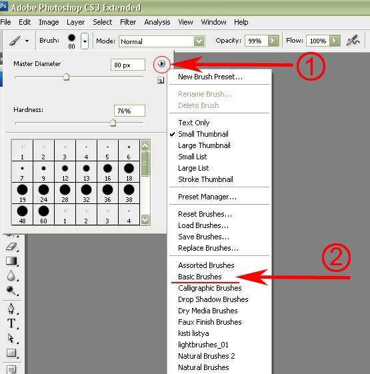Open the Flow slider arrow
Screen dimensions: 370x374
[x=335, y=41]
